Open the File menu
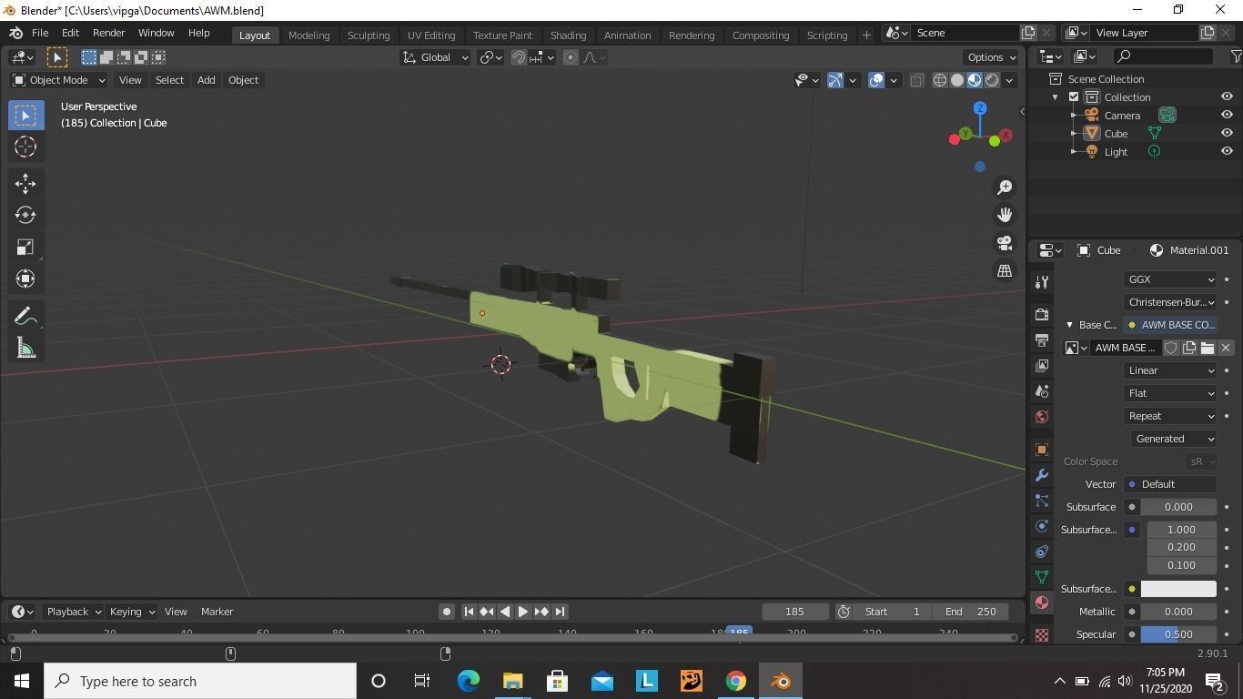 [40, 33]
